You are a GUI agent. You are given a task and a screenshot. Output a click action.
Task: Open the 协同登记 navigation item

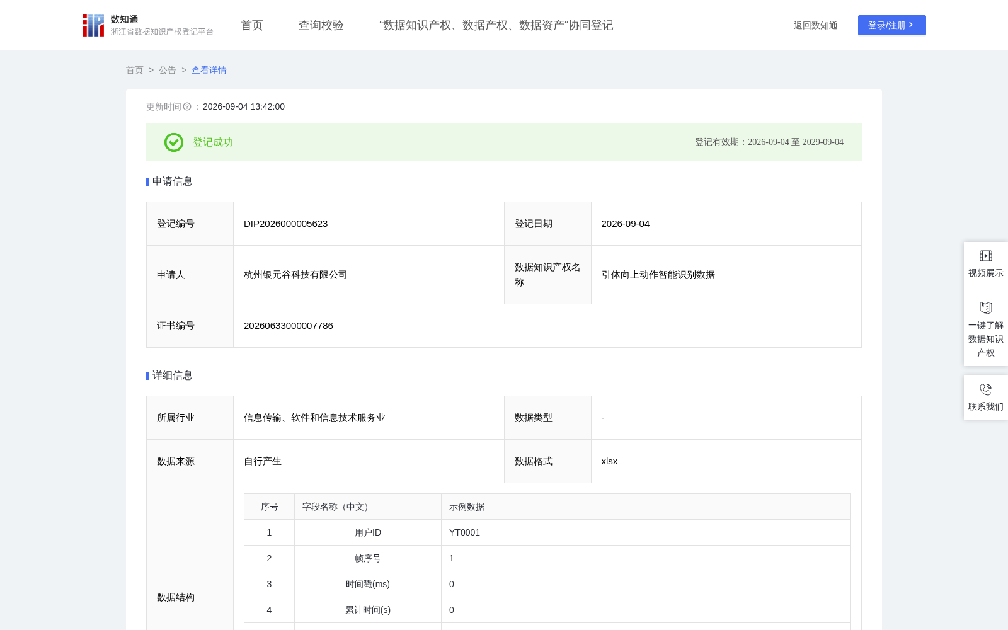pos(496,25)
